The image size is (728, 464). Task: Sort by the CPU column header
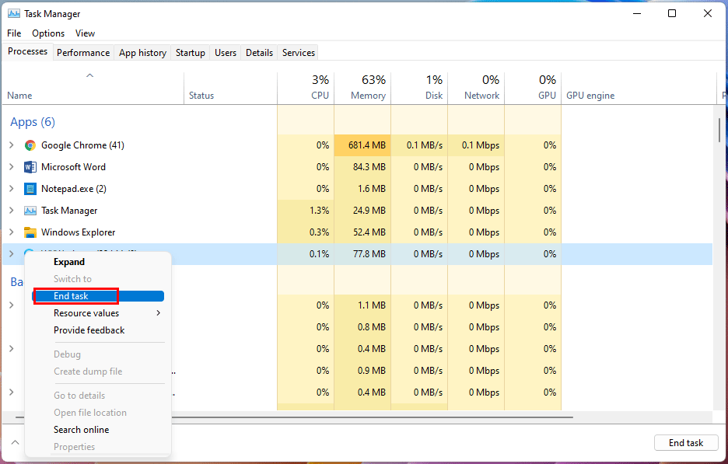tap(306, 89)
